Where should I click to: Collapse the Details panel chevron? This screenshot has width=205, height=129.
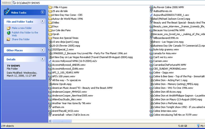pyautogui.click(x=42, y=59)
